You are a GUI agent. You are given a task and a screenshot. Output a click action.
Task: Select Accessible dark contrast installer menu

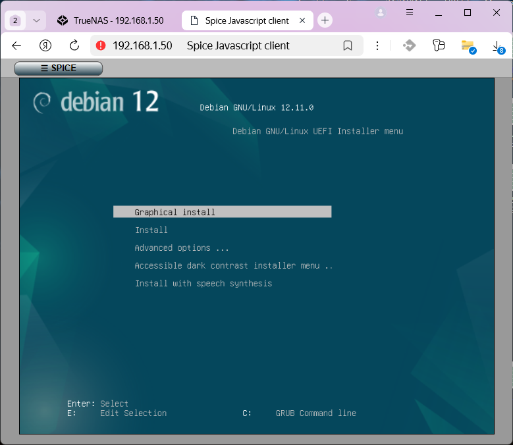pos(234,265)
